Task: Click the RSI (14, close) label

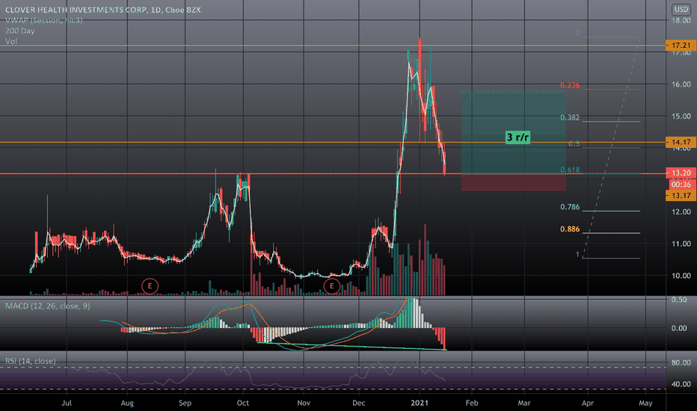Action: [x=31, y=361]
